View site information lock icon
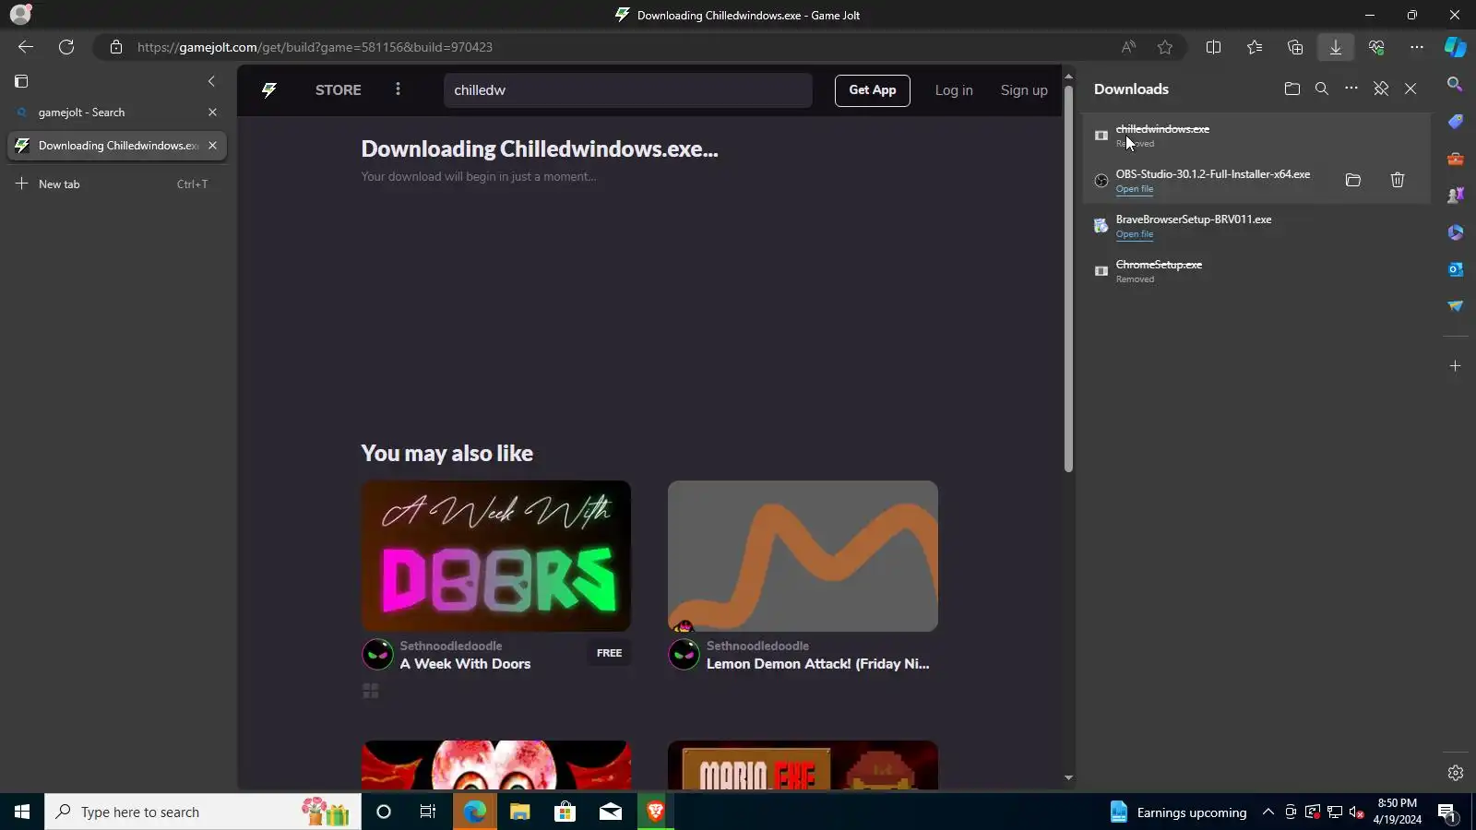Viewport: 1476px width, 830px height. tap(116, 47)
